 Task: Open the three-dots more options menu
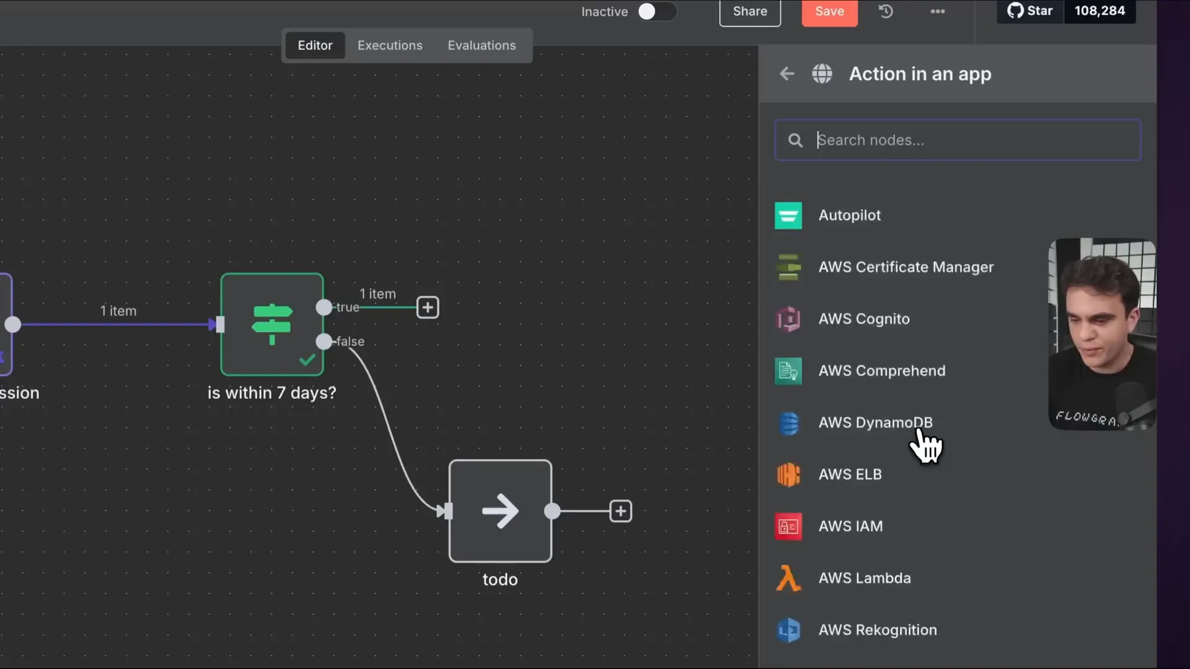coord(938,11)
